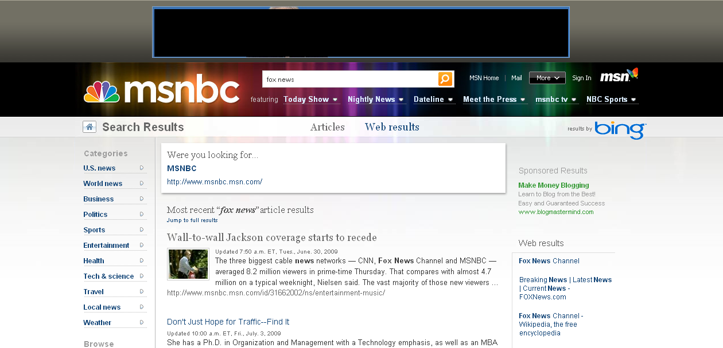Click Jump to full results link
Viewport: 723px width, 348px height.
192,220
